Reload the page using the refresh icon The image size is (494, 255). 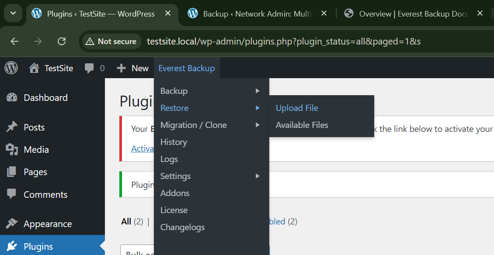(62, 41)
